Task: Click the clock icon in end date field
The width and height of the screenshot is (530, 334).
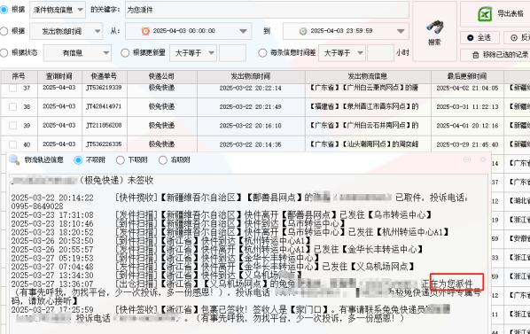Action: click(303, 31)
